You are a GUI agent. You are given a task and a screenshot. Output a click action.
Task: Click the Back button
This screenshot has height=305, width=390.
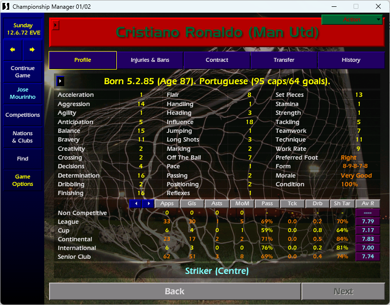175,291
